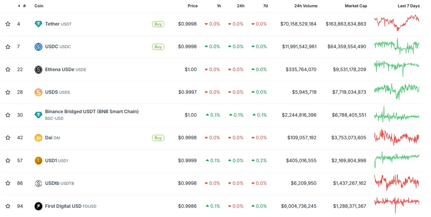Click USDC market cap $64,359,554,490
Screen dimensions: 431x217
tap(347, 47)
